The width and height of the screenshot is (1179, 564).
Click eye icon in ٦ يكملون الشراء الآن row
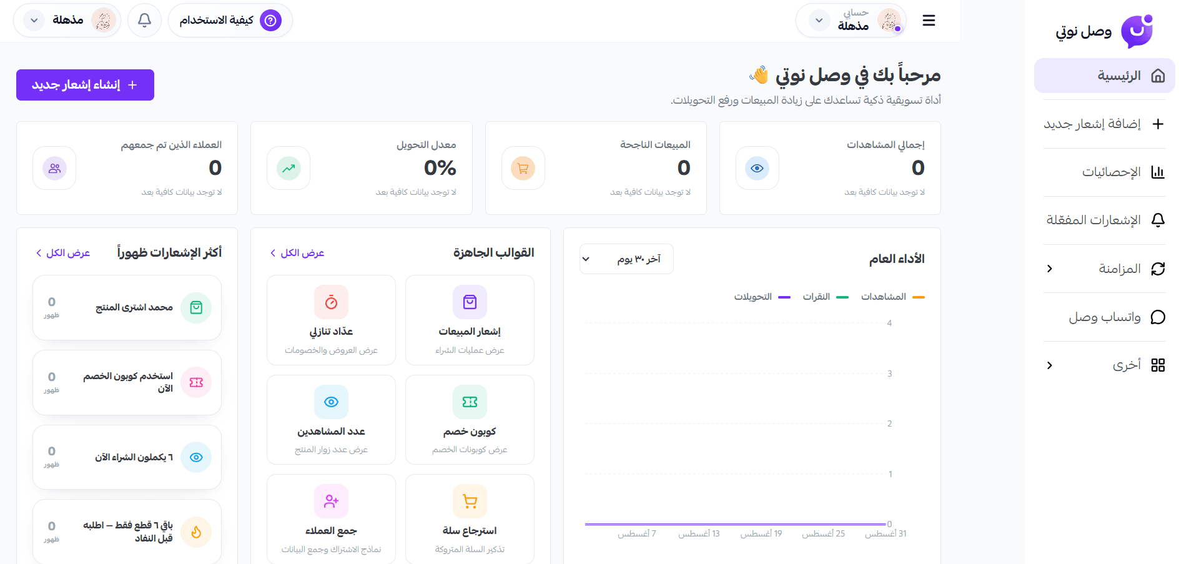[x=196, y=457]
